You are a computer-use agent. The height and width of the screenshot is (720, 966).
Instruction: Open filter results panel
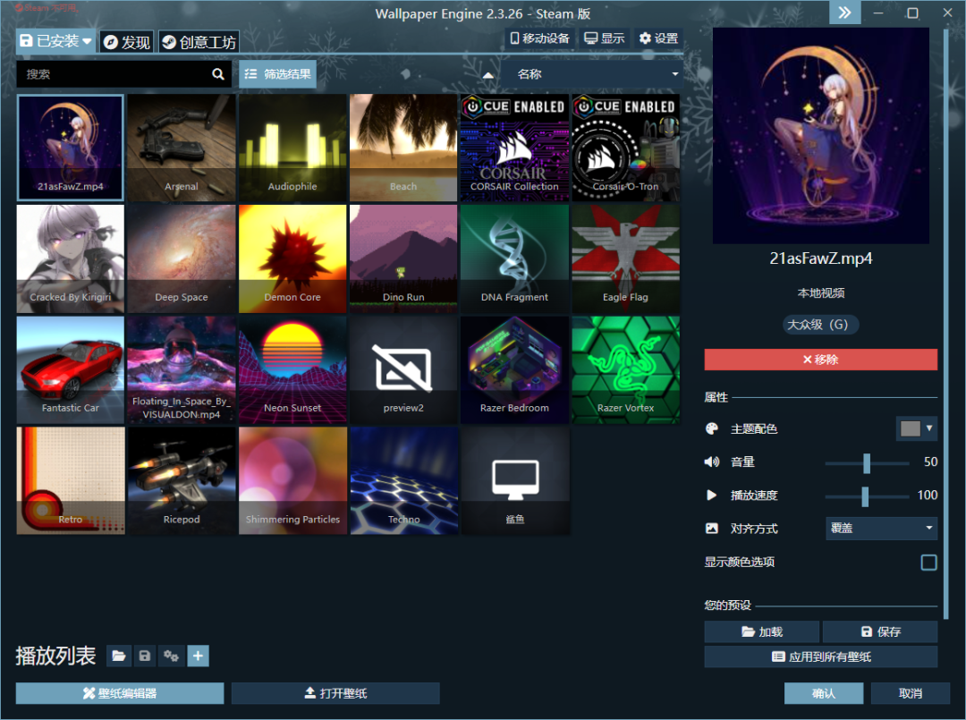coord(278,74)
